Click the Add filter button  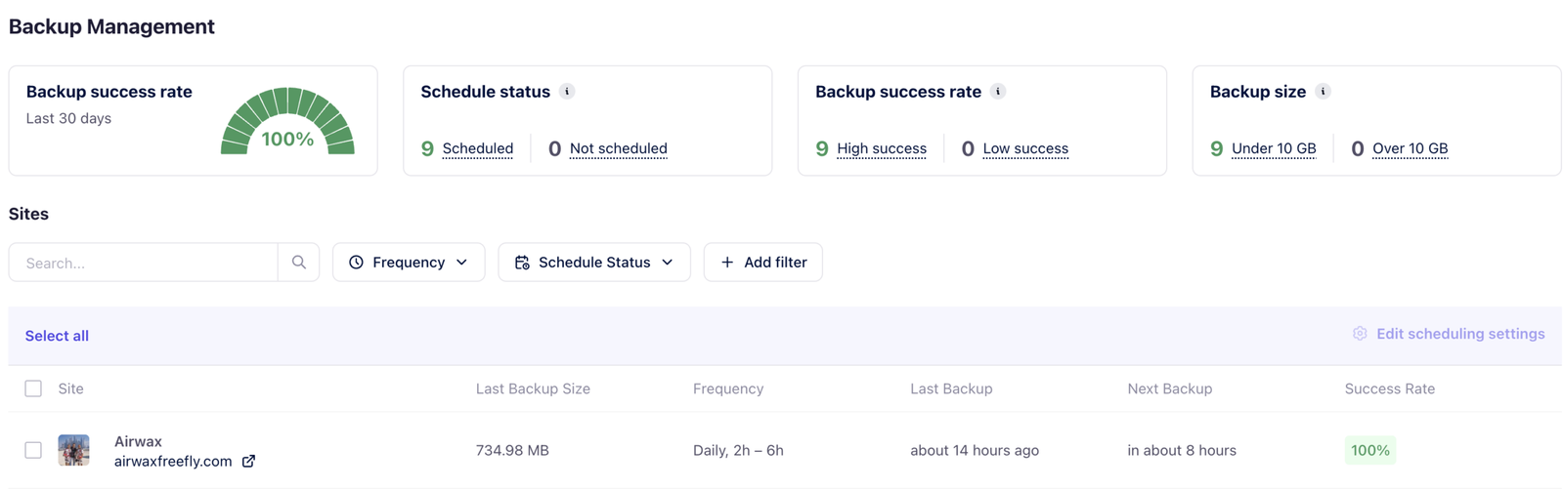click(x=763, y=263)
